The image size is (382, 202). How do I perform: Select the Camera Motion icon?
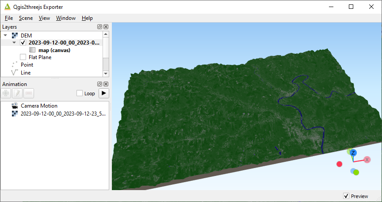pyautogui.click(x=15, y=106)
